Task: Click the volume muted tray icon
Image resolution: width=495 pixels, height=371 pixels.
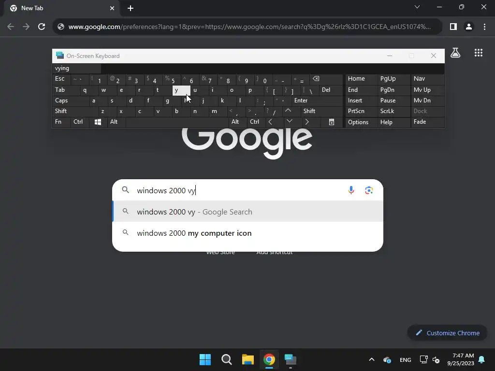Action: click(x=436, y=359)
